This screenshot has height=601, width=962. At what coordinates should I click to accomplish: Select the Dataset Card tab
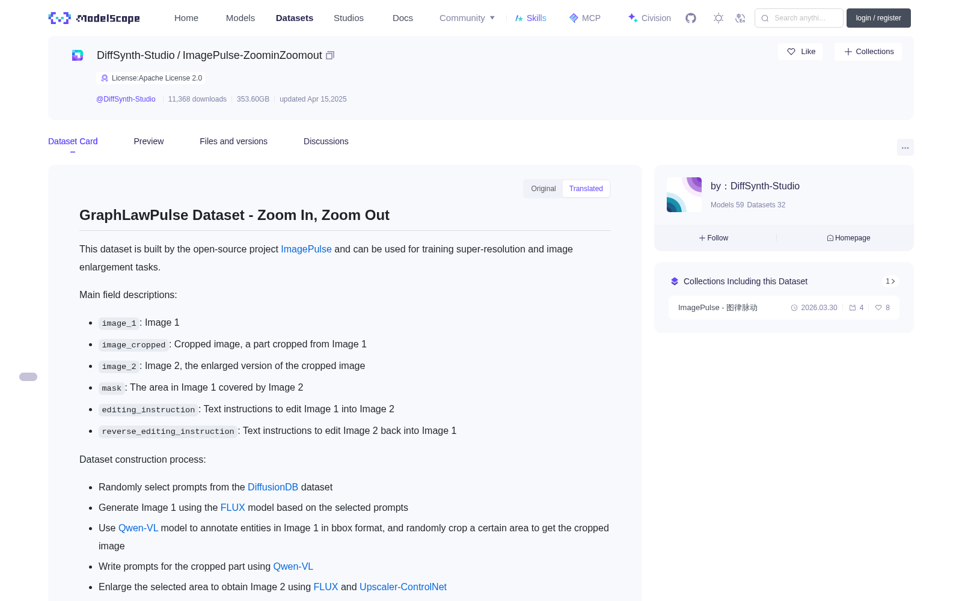pyautogui.click(x=73, y=141)
